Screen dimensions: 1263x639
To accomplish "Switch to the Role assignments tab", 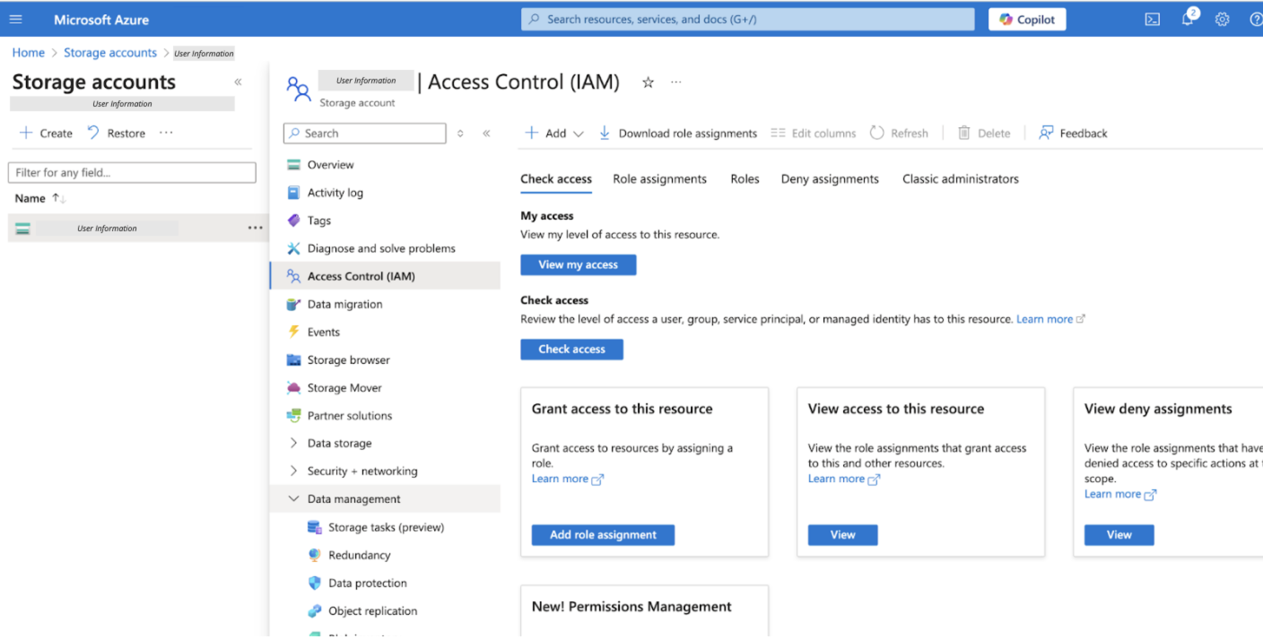I will point(659,179).
